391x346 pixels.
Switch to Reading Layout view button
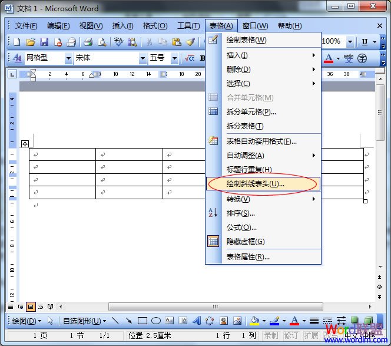[51, 307]
